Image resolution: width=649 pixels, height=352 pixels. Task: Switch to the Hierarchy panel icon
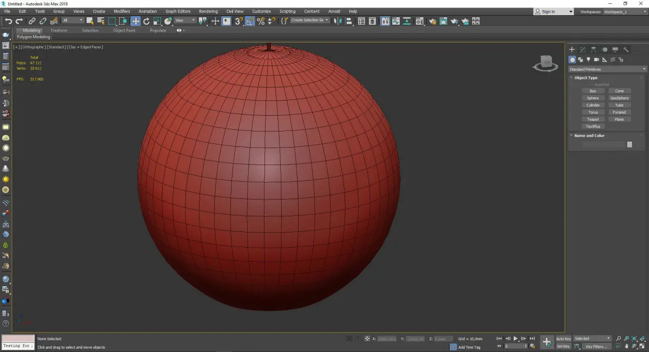(593, 49)
